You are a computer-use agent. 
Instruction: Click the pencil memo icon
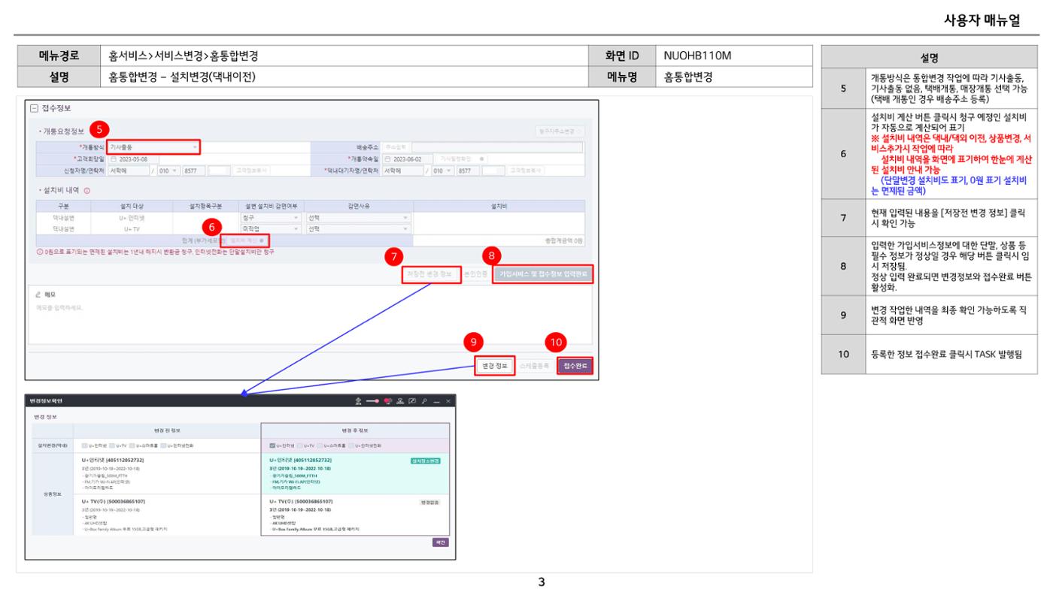coord(39,294)
